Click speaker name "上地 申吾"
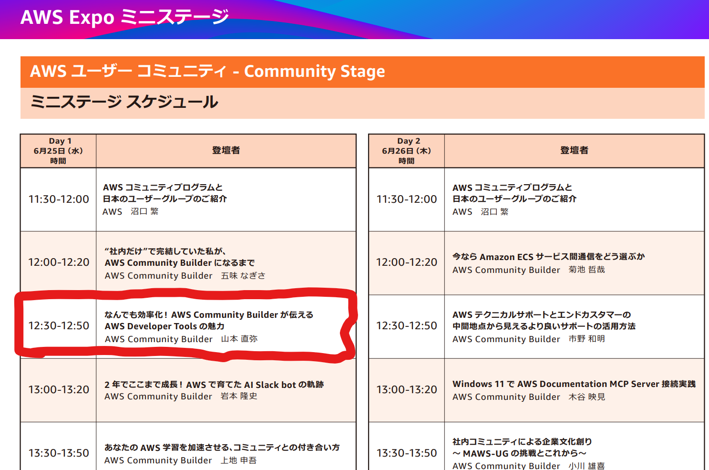Screen dimensions: 709x470 point(238,460)
